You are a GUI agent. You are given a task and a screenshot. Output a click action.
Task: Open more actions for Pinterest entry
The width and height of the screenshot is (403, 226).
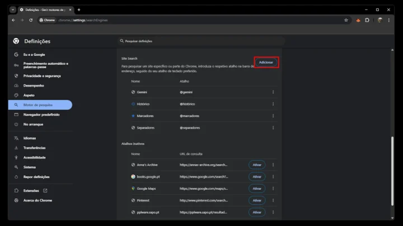273,200
